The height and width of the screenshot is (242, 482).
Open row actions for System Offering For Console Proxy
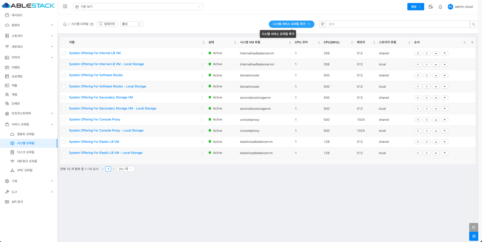[202, 120]
